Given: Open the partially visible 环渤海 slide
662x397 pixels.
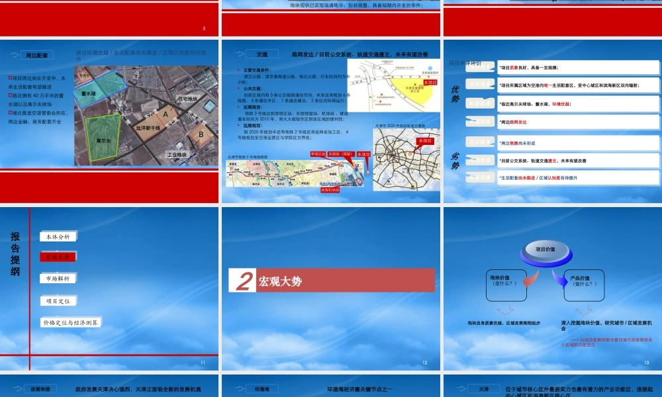Looking at the screenshot, I should click(330, 386).
